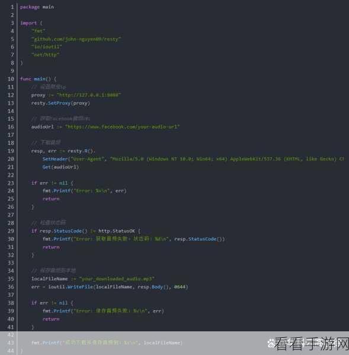Screen dimensions: 349x355
Task: Click the closing parenthesis on line 8
Action: coord(21,63)
